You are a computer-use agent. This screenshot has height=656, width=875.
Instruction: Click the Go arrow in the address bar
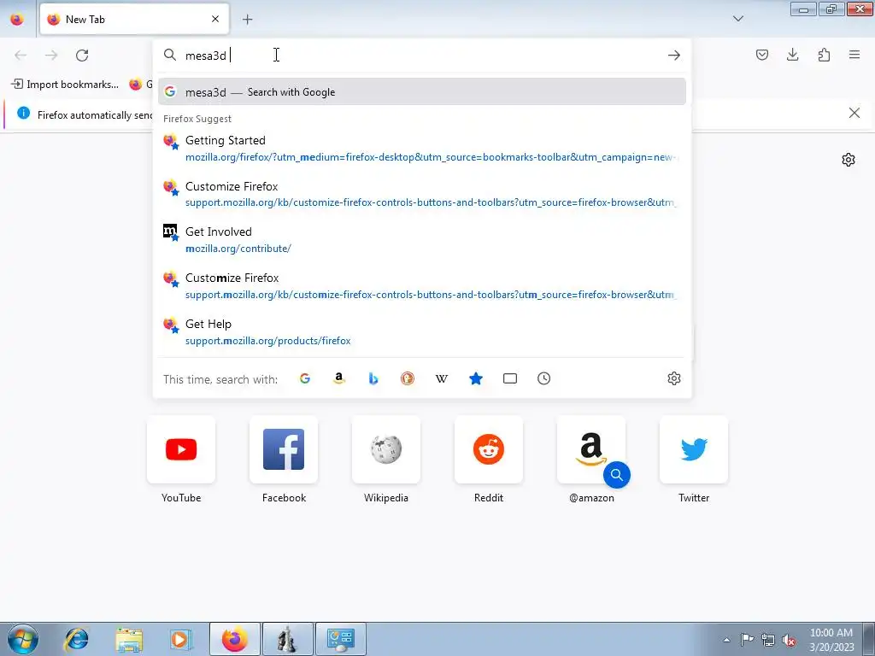[x=674, y=56]
